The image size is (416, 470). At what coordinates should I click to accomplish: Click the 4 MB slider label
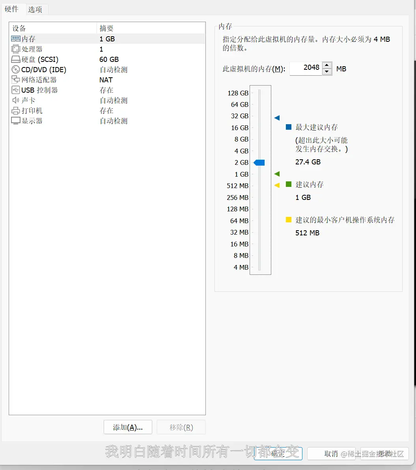click(x=241, y=267)
